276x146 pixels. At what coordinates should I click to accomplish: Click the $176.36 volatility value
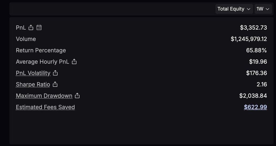click(256, 73)
